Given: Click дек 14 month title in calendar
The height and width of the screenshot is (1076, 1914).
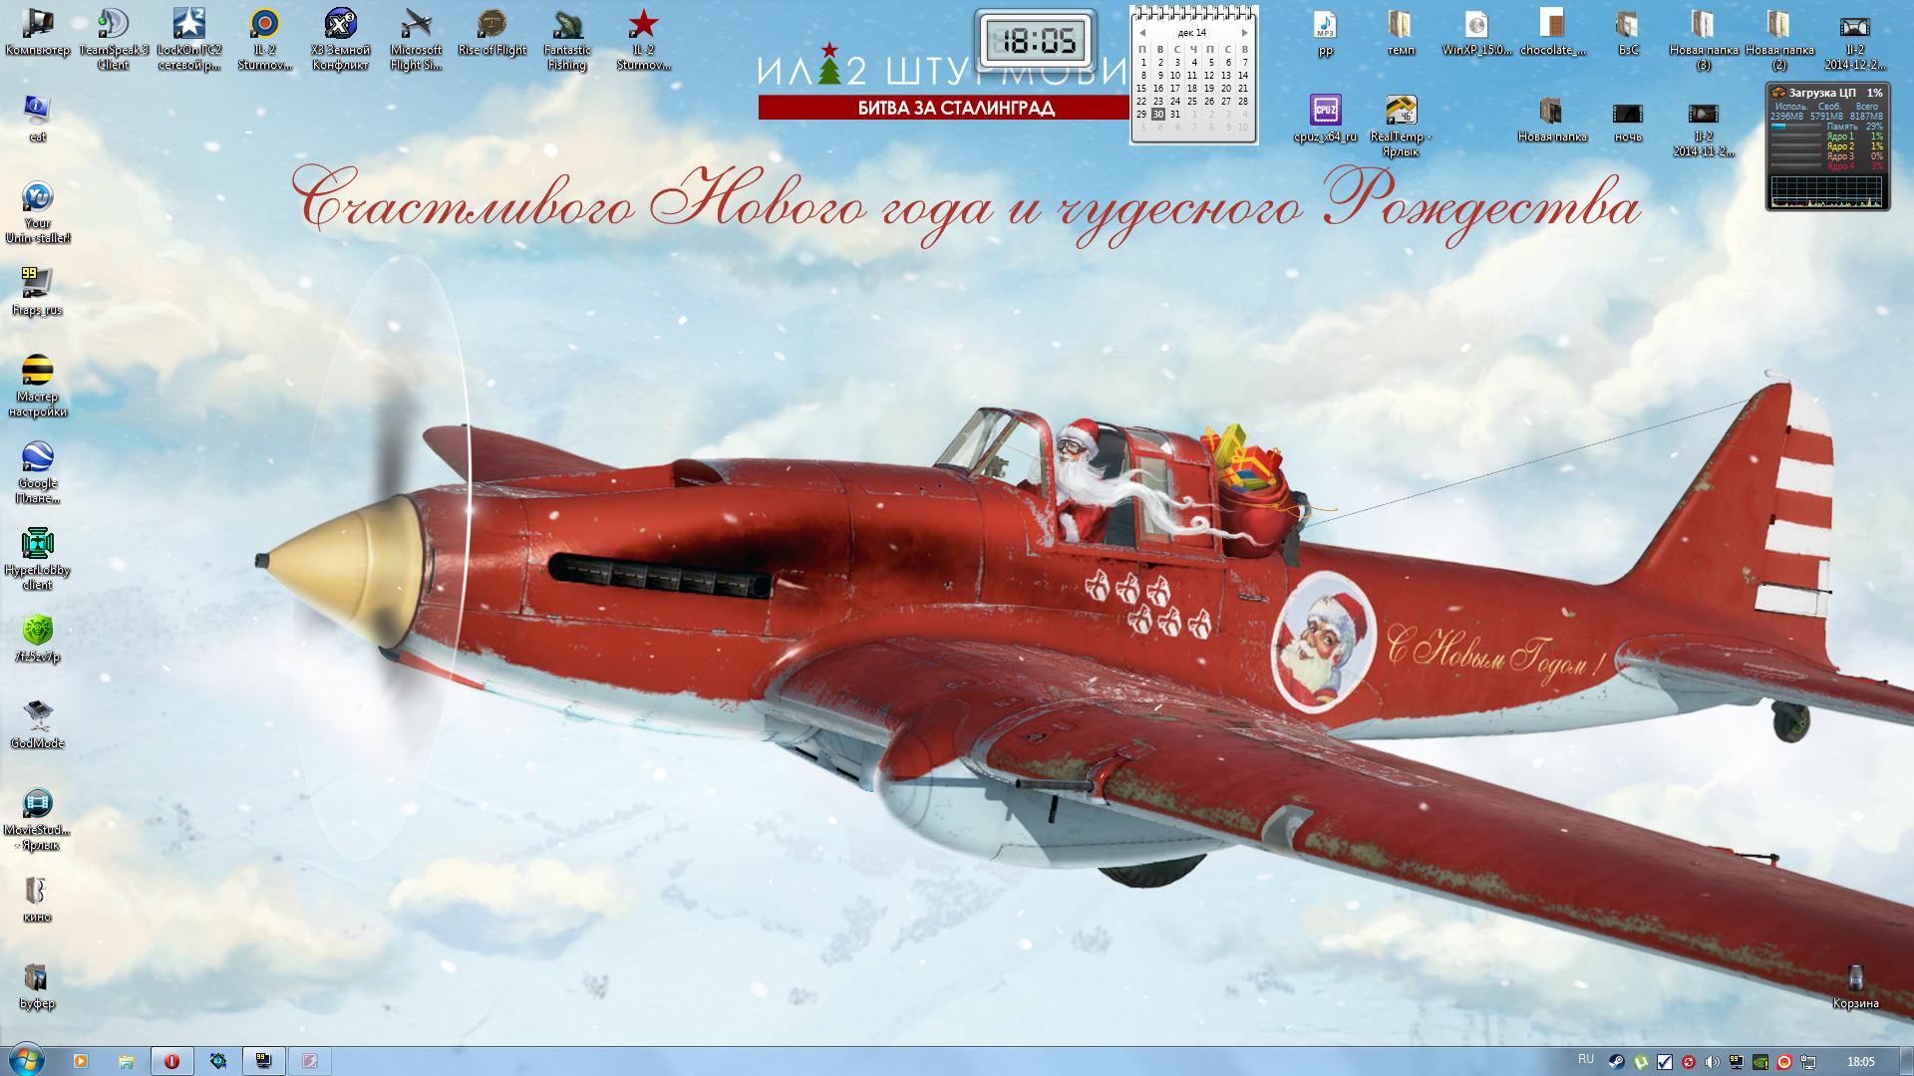Looking at the screenshot, I should point(1192,33).
